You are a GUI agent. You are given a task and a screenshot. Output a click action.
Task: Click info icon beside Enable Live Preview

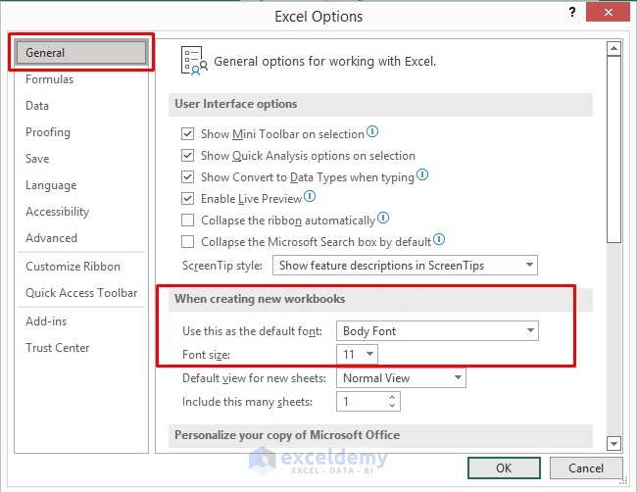click(310, 197)
